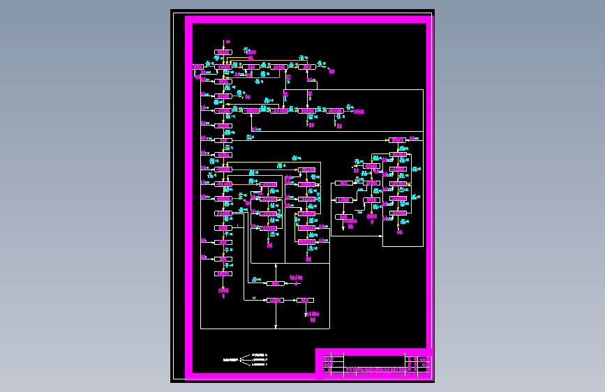This screenshot has width=605, height=392.
Task: Click the CAD flowchart drawing sheet thumbnail
Action: coord(303,196)
